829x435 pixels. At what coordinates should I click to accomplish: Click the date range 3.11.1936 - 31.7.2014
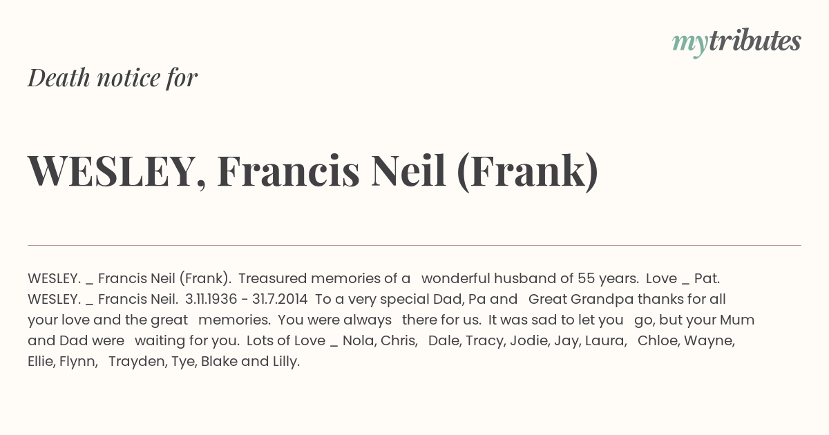pyautogui.click(x=247, y=299)
